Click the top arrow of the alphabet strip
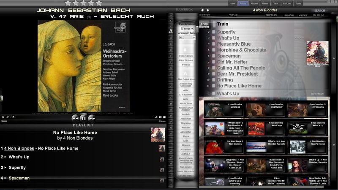 coord(171,16)
